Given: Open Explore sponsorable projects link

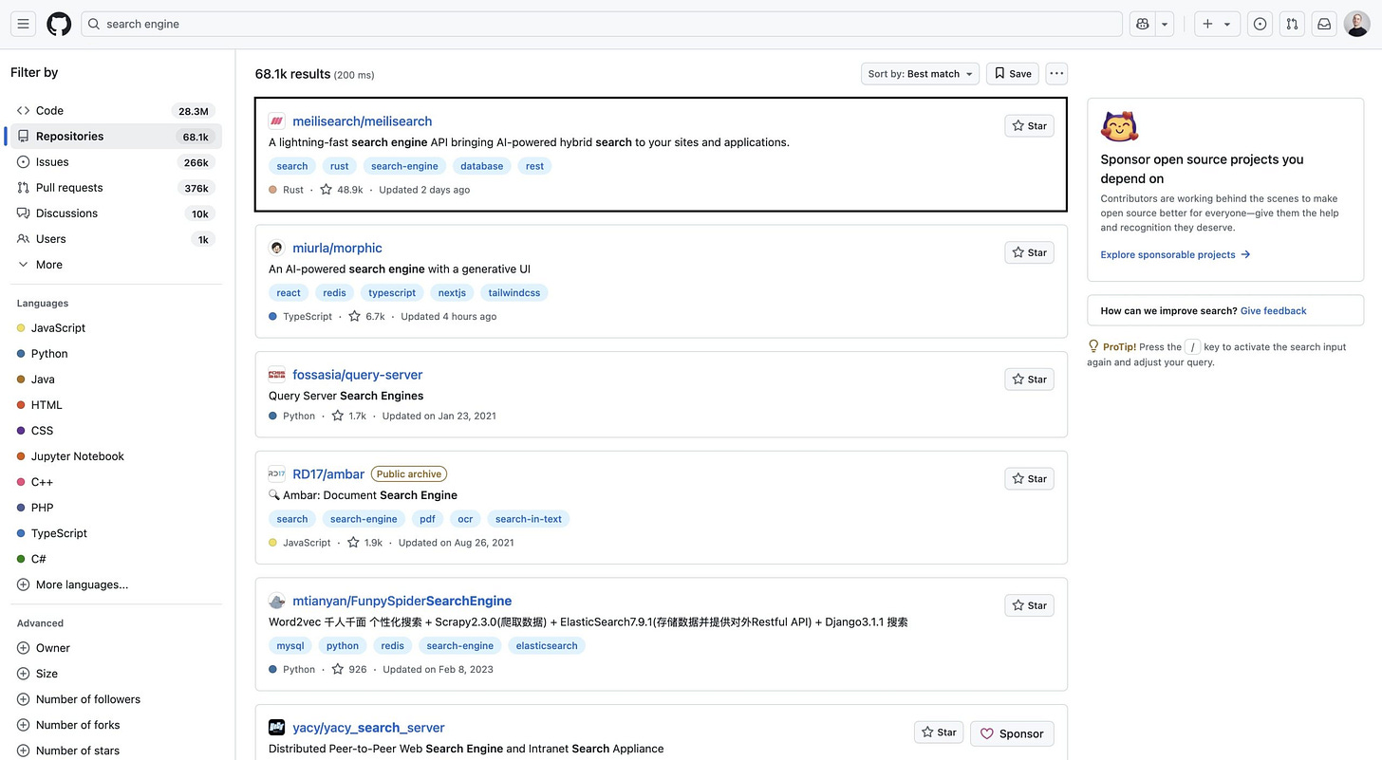Looking at the screenshot, I should [1175, 255].
